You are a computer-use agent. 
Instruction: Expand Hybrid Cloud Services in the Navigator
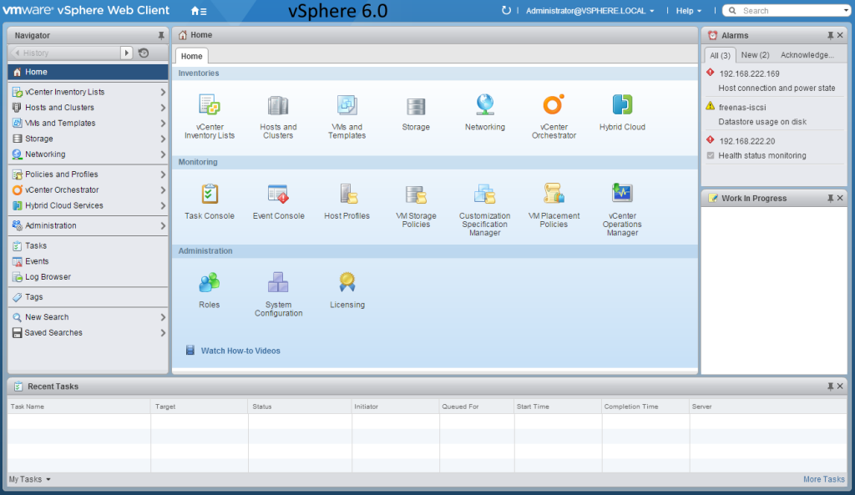[164, 205]
